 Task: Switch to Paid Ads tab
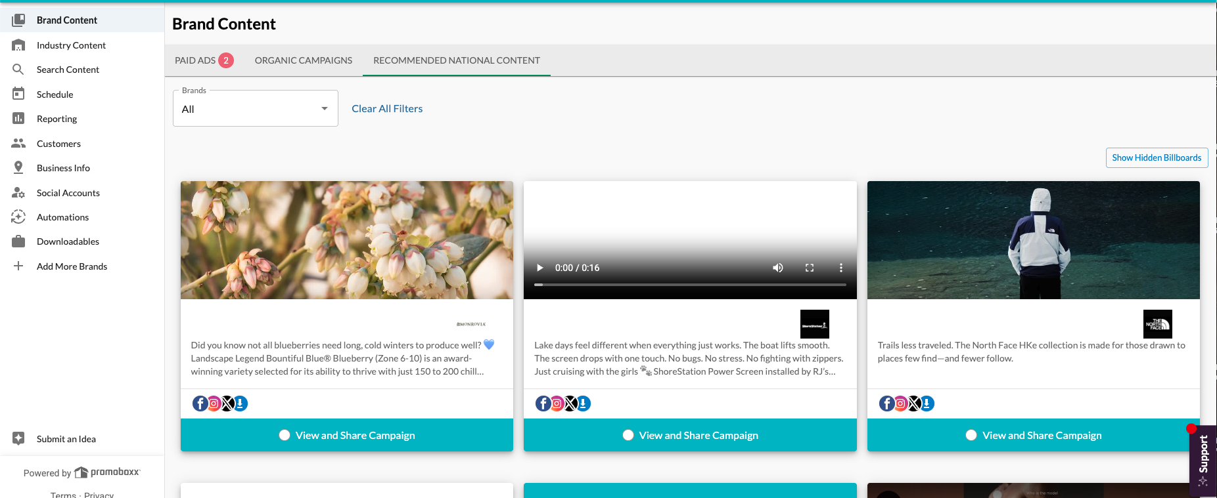pos(204,60)
